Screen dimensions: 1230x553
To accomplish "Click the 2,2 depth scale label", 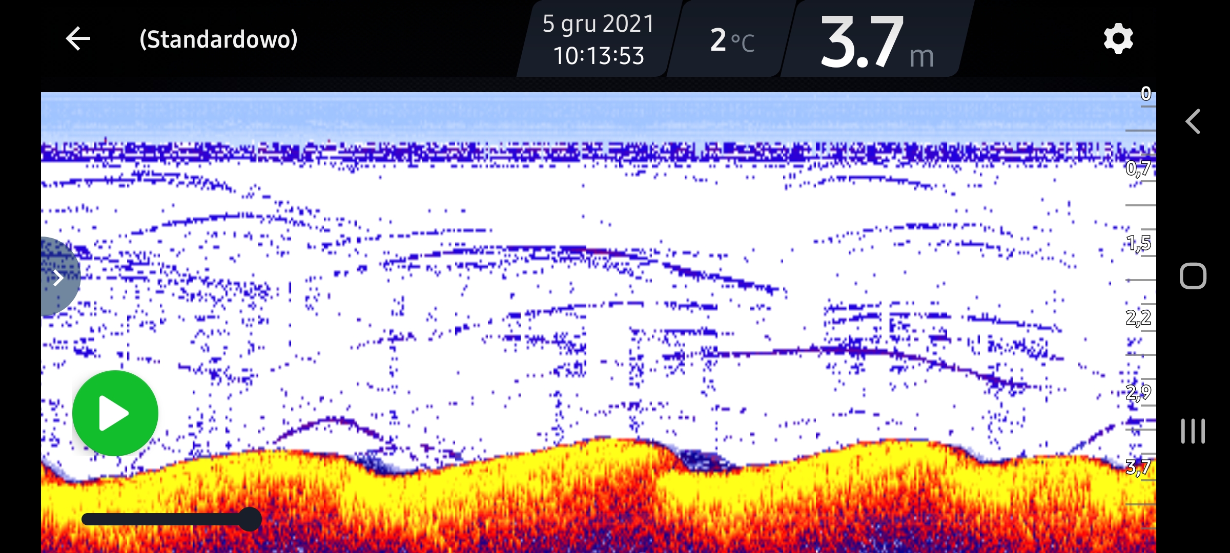I will pos(1138,317).
